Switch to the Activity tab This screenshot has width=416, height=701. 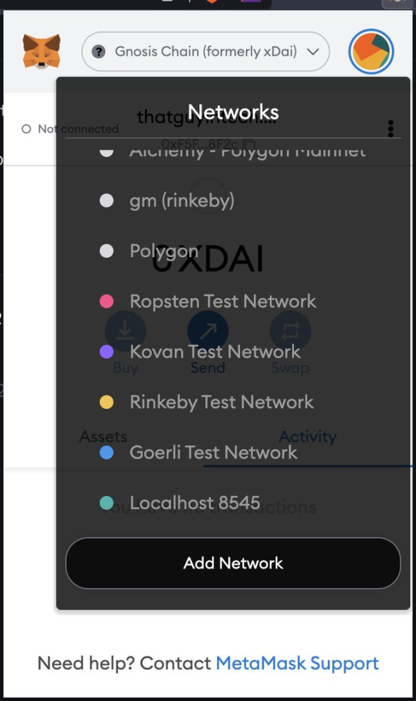click(x=308, y=437)
